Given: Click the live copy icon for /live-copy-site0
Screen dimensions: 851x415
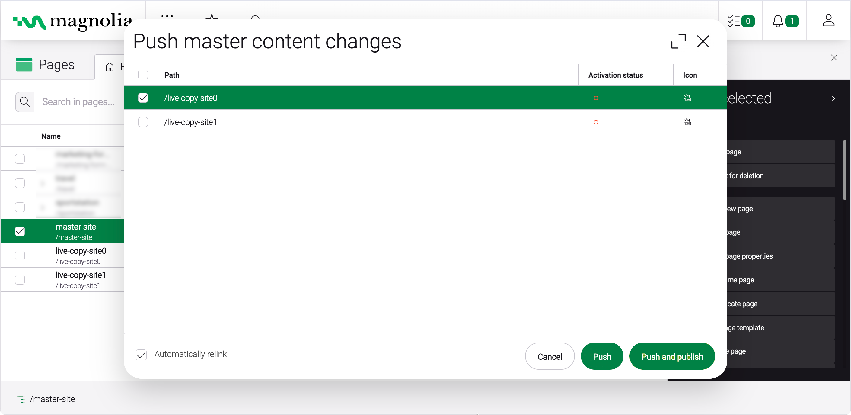Looking at the screenshot, I should coord(687,98).
